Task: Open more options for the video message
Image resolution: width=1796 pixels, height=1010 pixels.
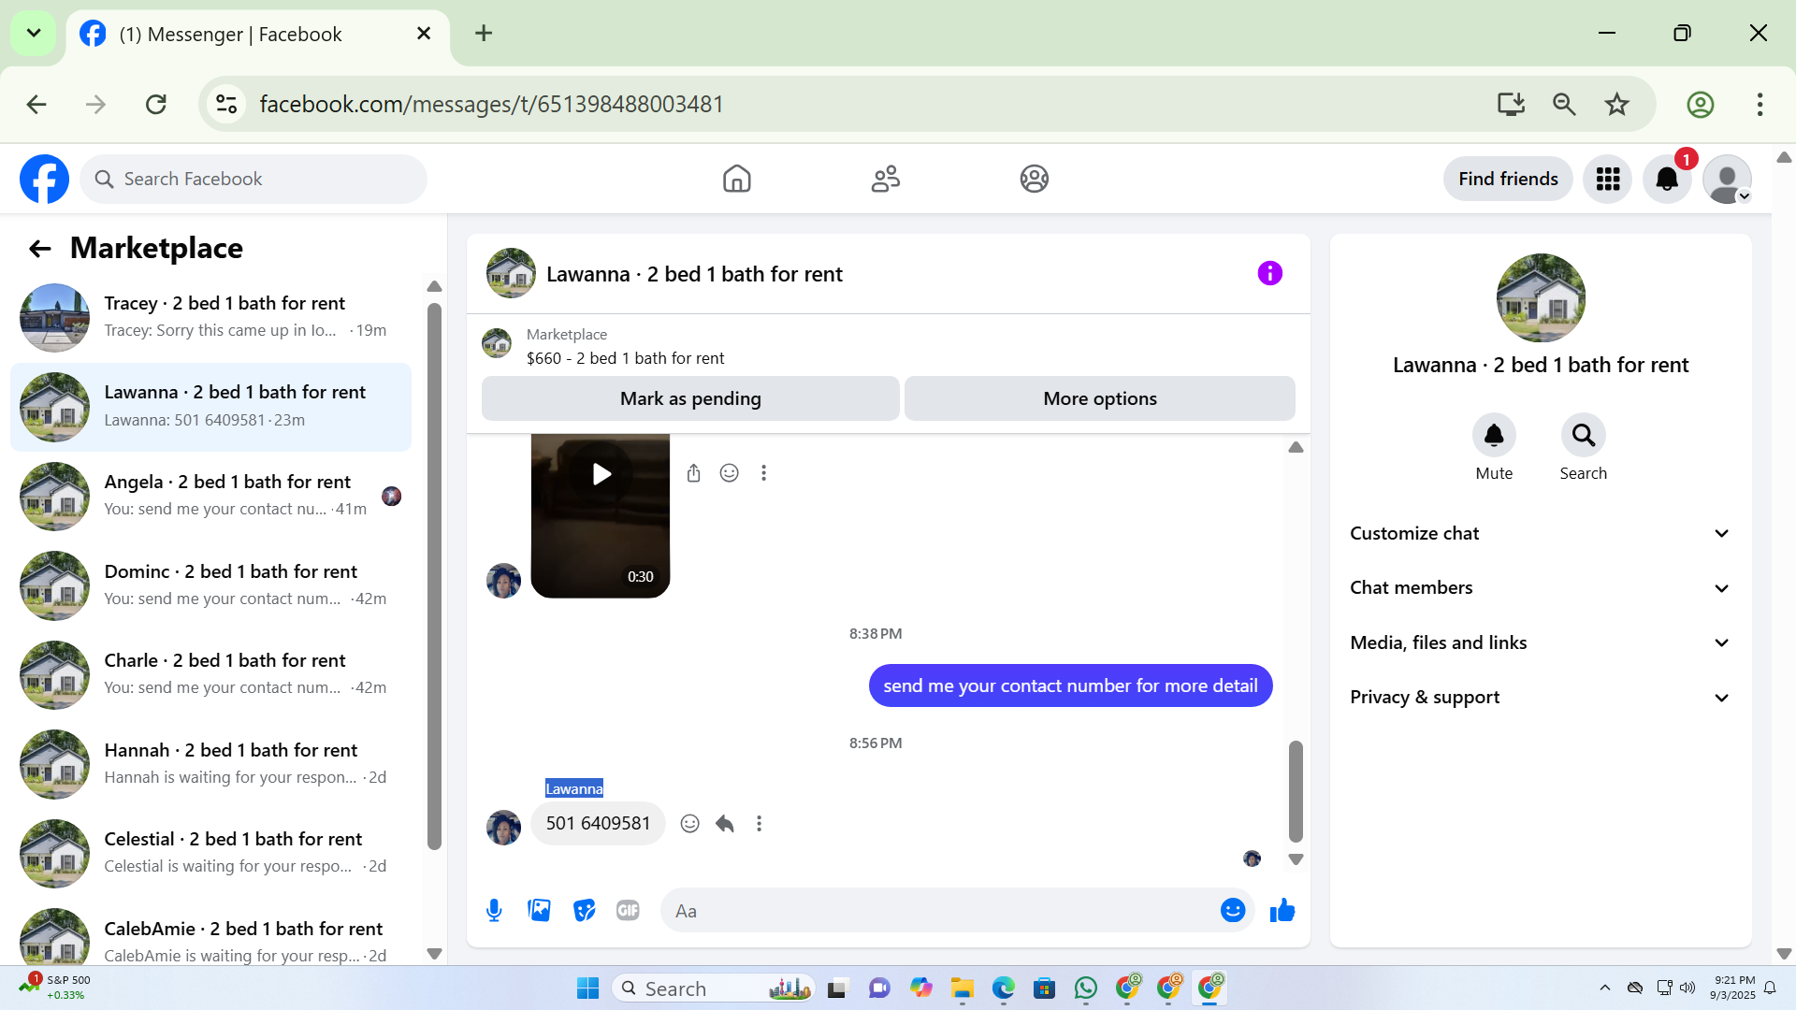Action: (763, 473)
